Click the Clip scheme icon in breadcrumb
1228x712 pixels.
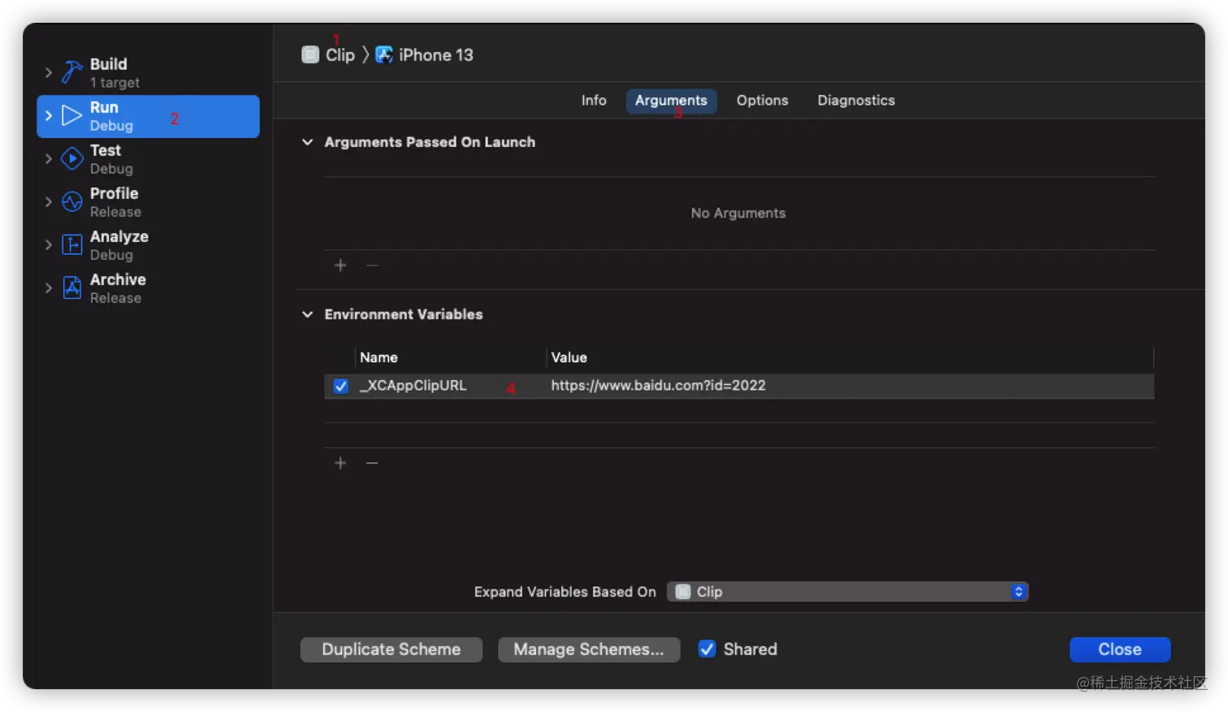[x=310, y=54]
